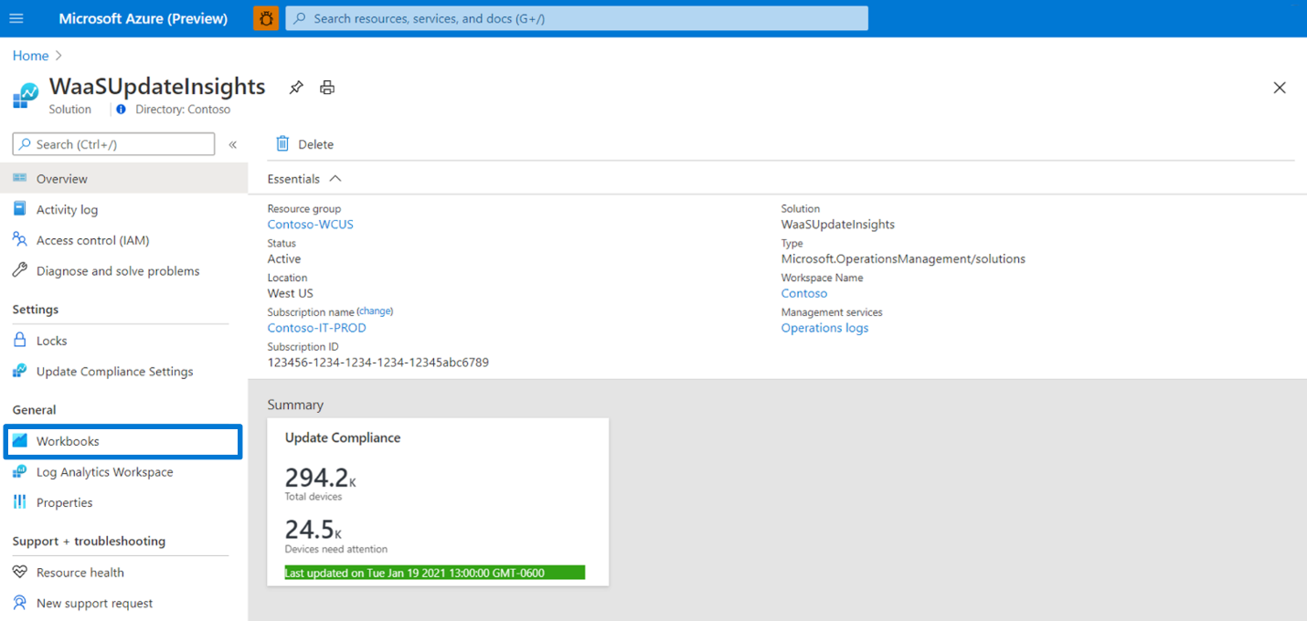Collapse the left navigation pane
Viewport: 1307px width, 621px height.
click(234, 143)
